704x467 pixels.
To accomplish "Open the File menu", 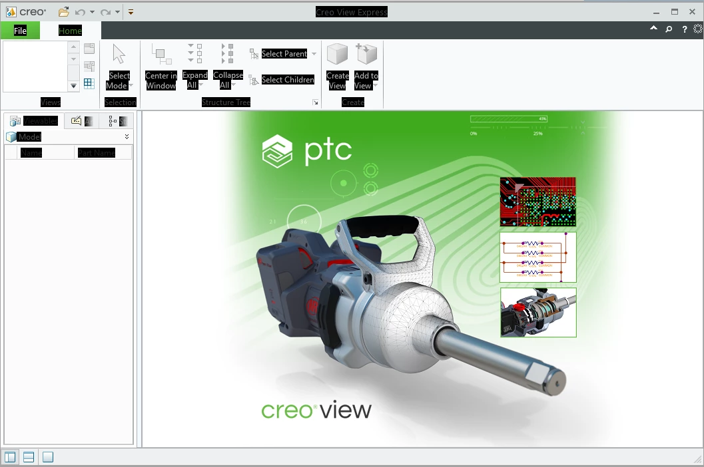I will (20, 31).
